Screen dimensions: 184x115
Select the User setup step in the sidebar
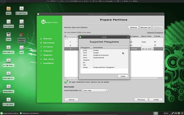[x=48, y=59]
